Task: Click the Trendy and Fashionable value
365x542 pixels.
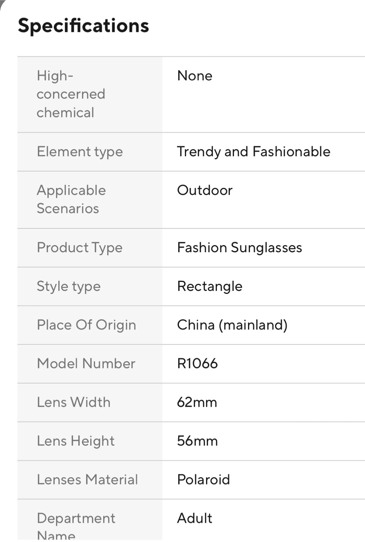Action: (x=253, y=152)
